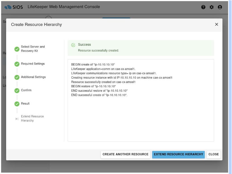Screen dimensions: 232x174
Task: Click the 'Resource successfully created.' message
Action: coord(98,50)
